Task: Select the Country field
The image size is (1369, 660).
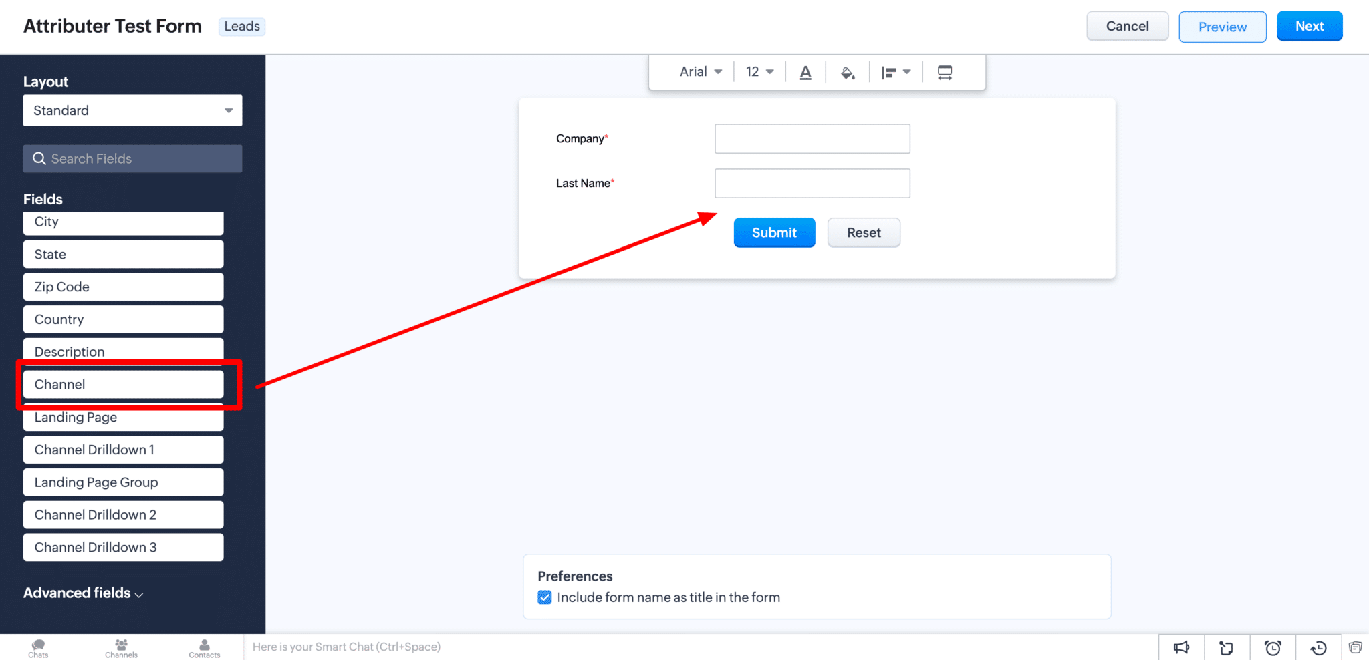Action: (x=124, y=319)
